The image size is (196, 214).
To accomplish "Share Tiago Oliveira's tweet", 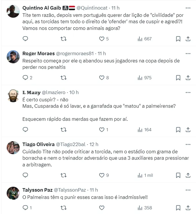I will pos(188,175).
